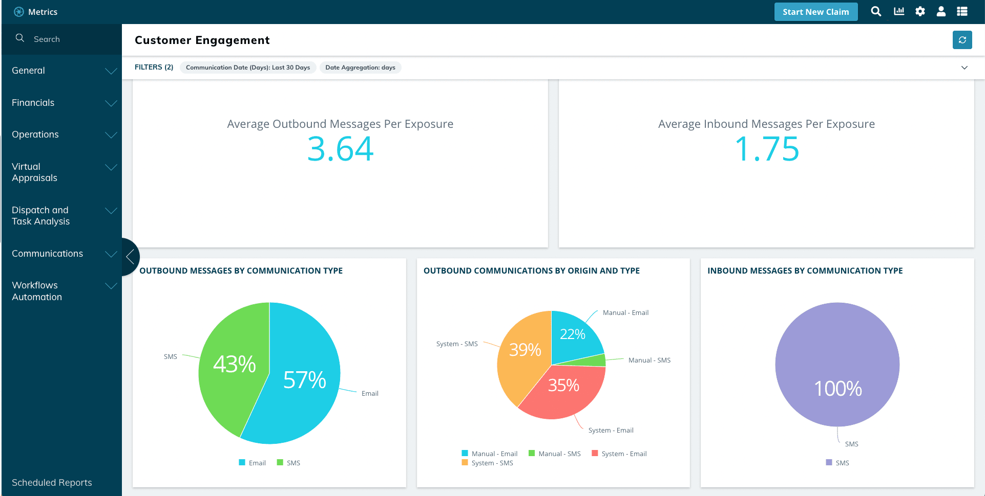Click the refresh icon on Customer Engagement header
Viewport: 985px width, 496px height.
(962, 40)
